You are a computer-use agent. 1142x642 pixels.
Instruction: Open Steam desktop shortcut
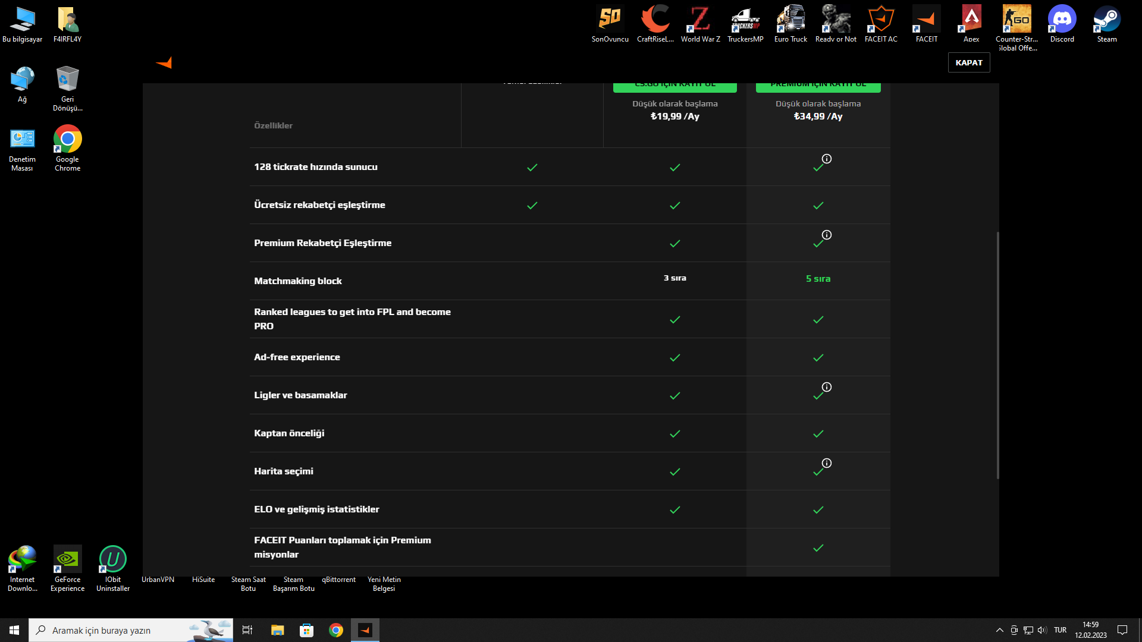(1107, 24)
